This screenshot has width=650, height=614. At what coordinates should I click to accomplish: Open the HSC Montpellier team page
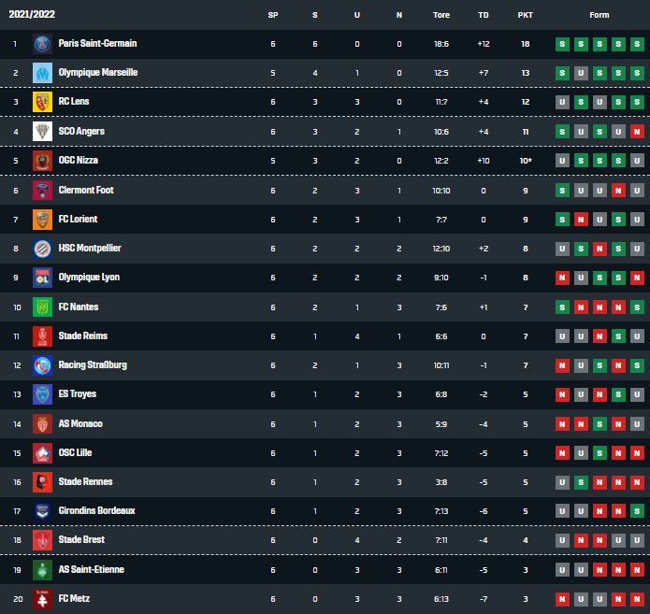click(90, 249)
